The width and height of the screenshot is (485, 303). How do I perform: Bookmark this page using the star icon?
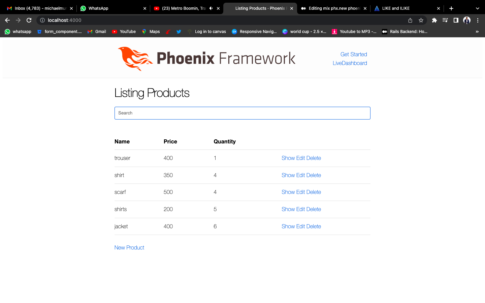click(421, 20)
